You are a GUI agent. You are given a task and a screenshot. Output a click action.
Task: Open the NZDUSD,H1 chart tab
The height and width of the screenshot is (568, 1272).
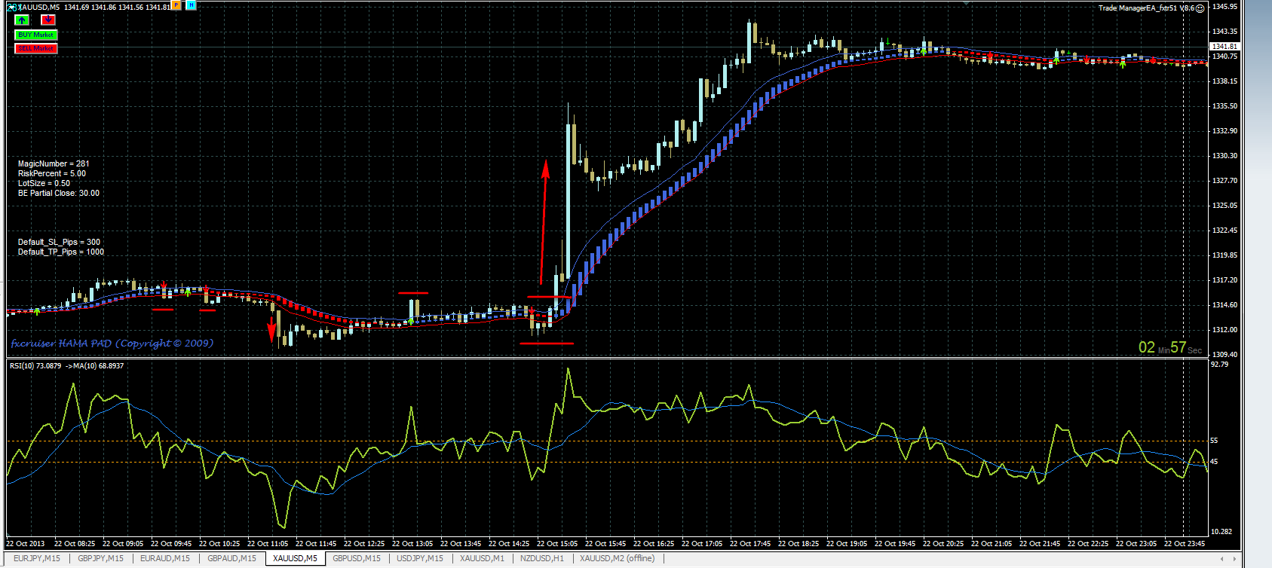click(541, 558)
